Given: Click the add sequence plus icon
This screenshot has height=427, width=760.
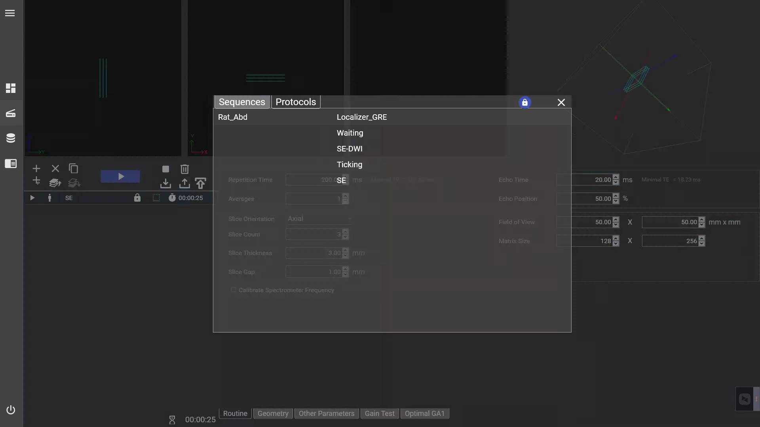Looking at the screenshot, I should [36, 169].
